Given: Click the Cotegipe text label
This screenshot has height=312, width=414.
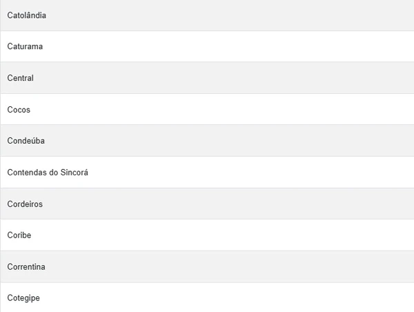Looking at the screenshot, I should (24, 298).
